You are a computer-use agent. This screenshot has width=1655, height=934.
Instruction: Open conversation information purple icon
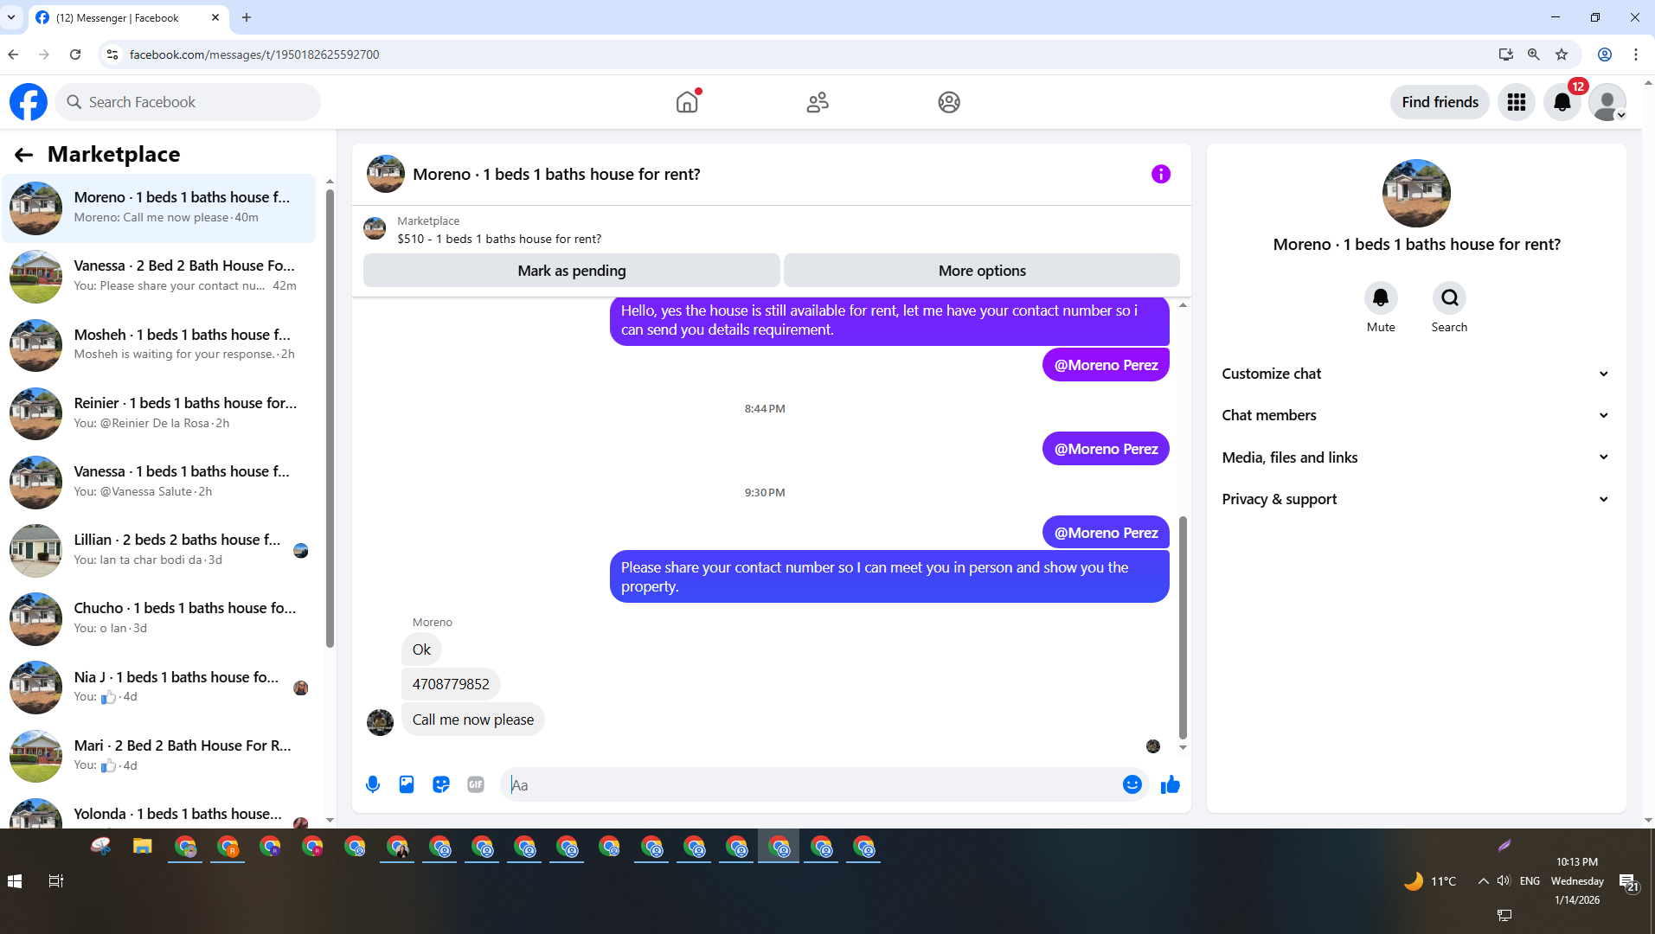point(1161,175)
